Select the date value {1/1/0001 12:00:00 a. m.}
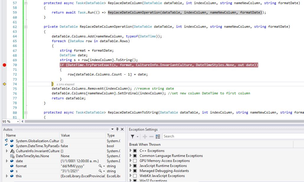Screen dimensions: 304x182 click(x=80, y=161)
